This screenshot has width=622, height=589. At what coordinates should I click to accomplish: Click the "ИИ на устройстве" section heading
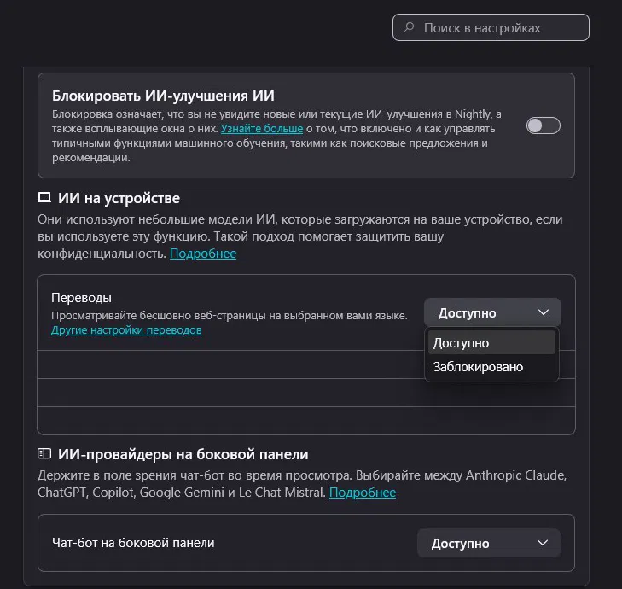(119, 198)
